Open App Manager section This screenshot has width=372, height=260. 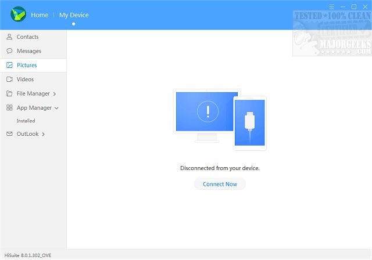(x=33, y=108)
